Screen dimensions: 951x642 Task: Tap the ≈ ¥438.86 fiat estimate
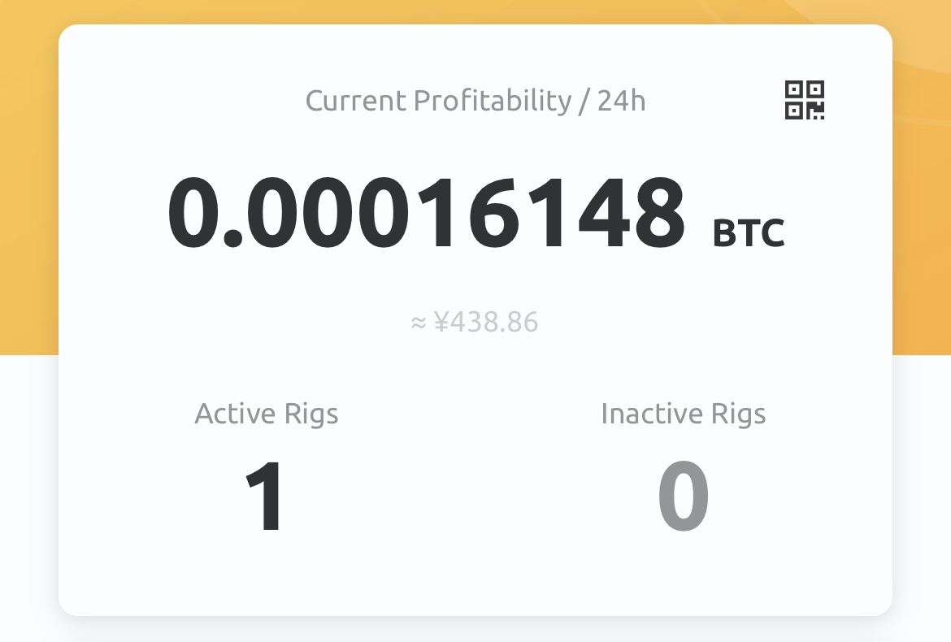[475, 322]
